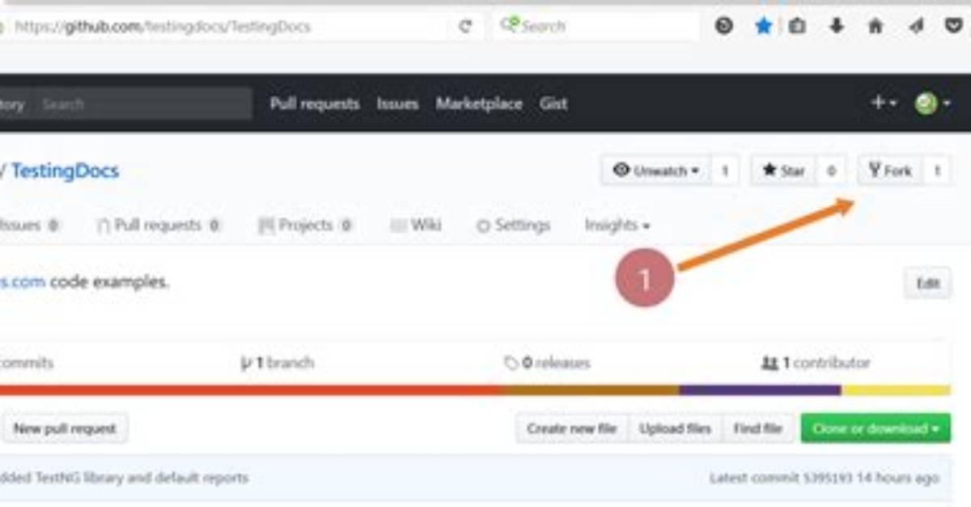Expand the Unwatch dropdown button
The width and height of the screenshot is (971, 507).
pos(655,171)
